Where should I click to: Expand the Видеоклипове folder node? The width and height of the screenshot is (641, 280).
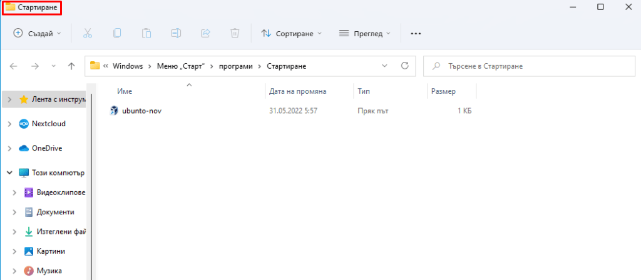coord(14,192)
